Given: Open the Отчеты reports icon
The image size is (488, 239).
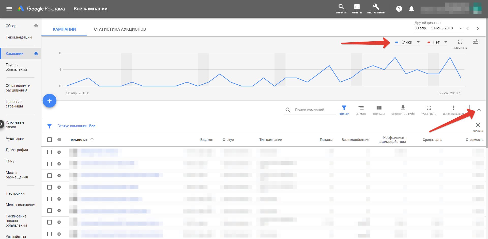Looking at the screenshot, I should (x=357, y=8).
